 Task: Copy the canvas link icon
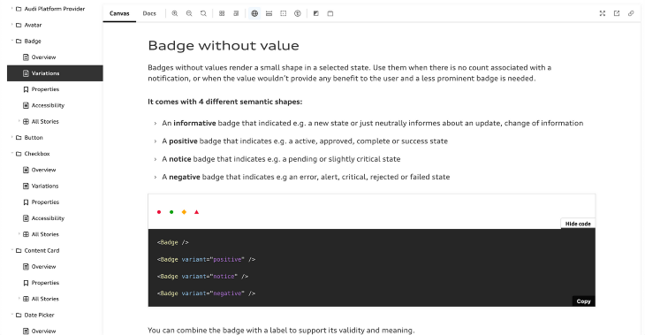pyautogui.click(x=631, y=13)
